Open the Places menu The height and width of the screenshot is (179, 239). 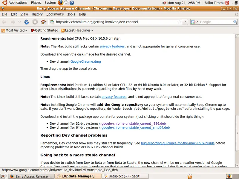click(x=36, y=3)
